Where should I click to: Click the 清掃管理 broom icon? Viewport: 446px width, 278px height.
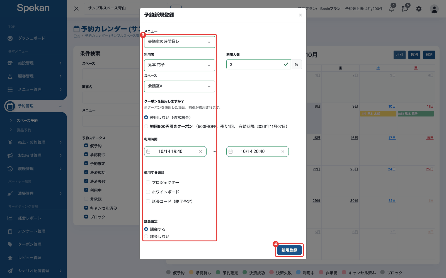tap(10, 193)
